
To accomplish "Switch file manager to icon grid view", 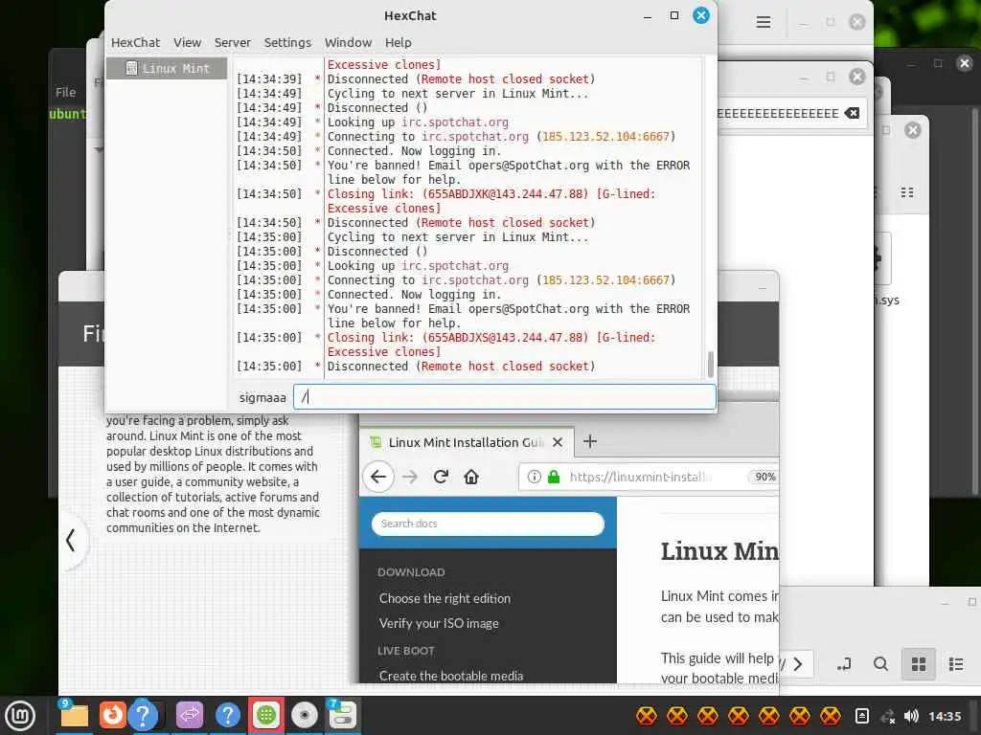I will 918,664.
